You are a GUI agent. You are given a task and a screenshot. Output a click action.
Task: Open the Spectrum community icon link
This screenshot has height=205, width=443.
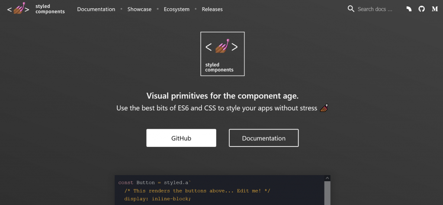[409, 9]
